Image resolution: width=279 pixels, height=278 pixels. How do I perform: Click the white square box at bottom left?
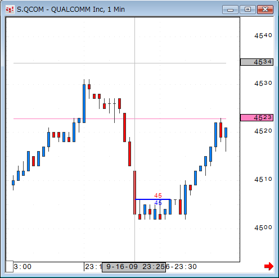10,266
